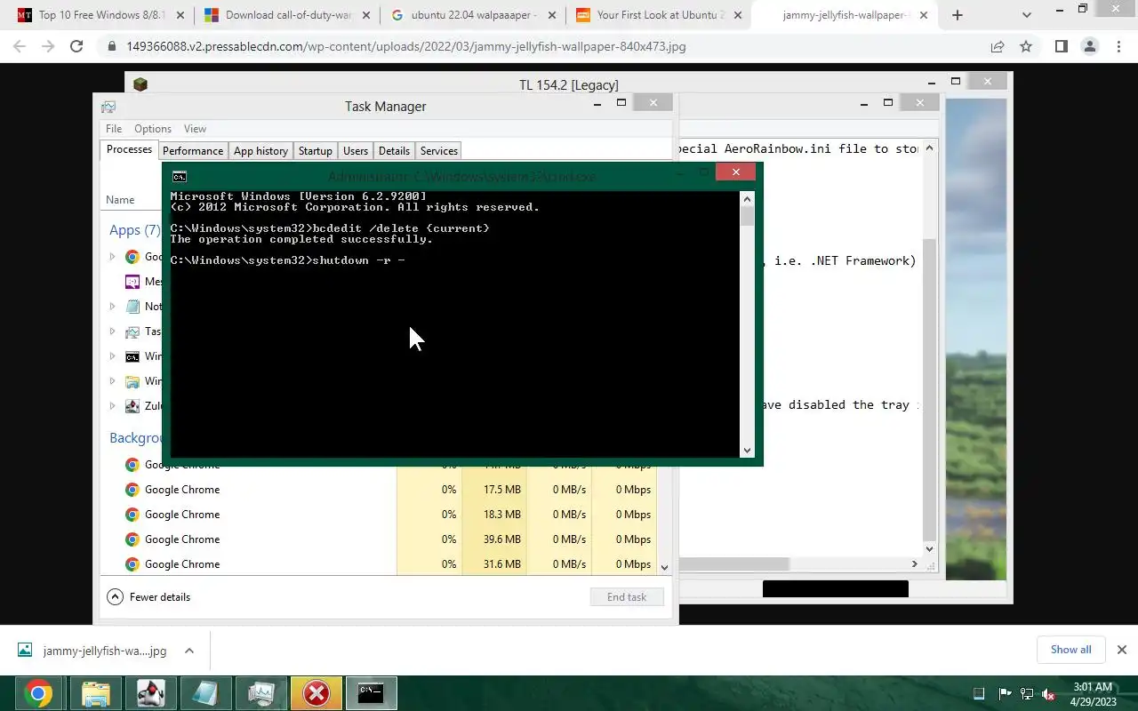
Task: Close the downloads bar
Action: 1121,650
